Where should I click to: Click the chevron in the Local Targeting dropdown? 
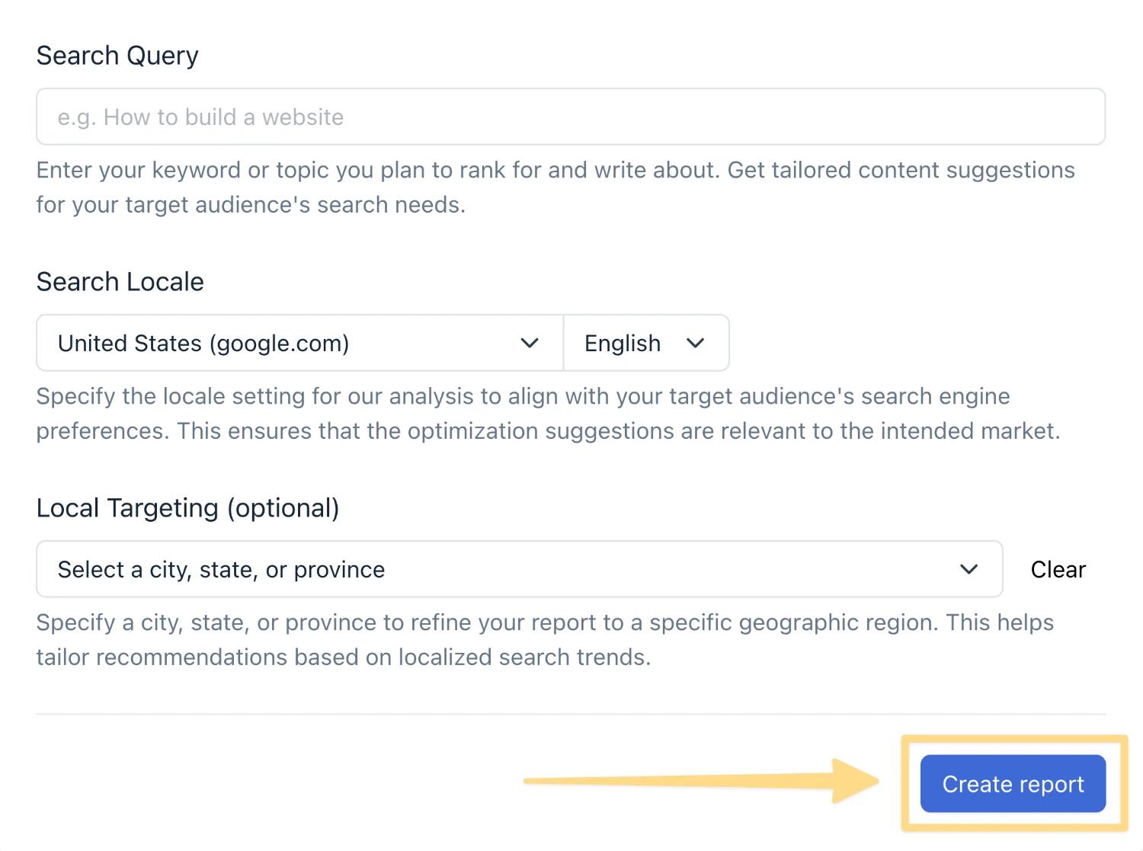coord(969,569)
